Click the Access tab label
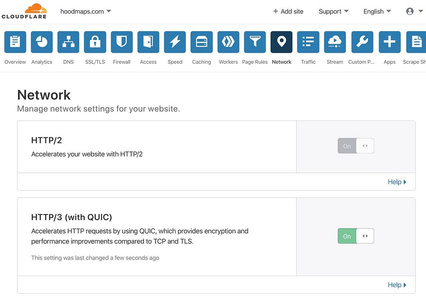The width and height of the screenshot is (426, 297). 148,62
